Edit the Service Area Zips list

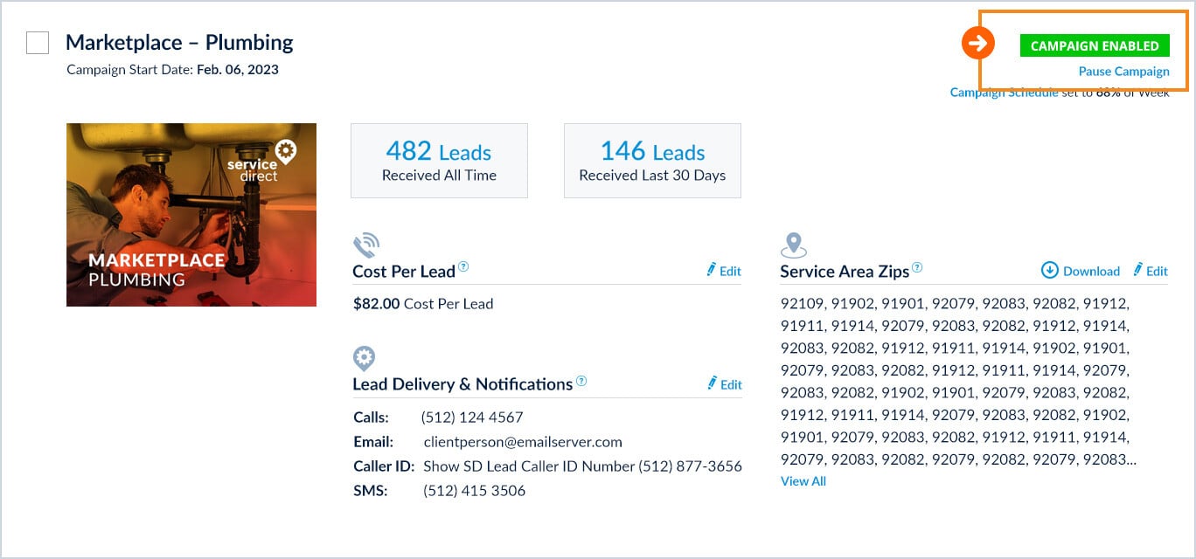tap(1151, 271)
